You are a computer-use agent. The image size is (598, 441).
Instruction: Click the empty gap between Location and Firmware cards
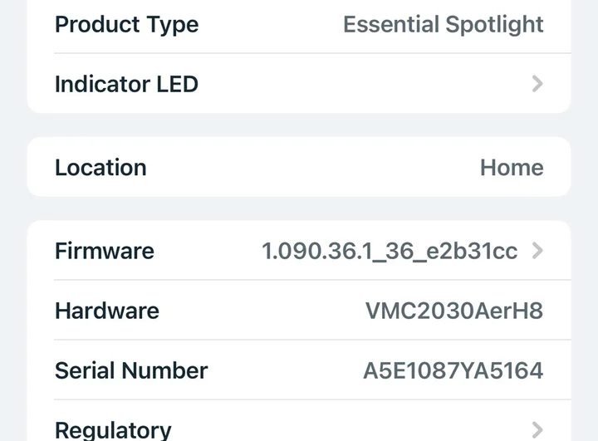(299, 208)
